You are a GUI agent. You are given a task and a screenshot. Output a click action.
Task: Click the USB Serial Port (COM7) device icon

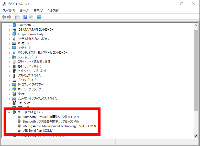[x=19, y=131]
